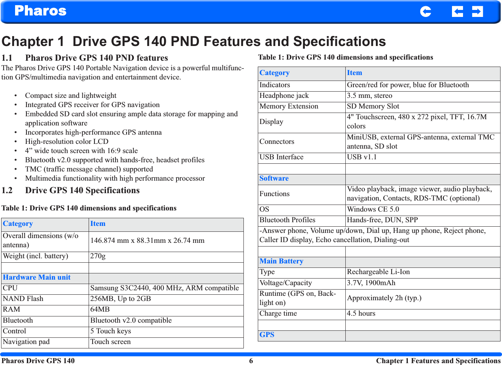Click 'Display' row label
Image resolution: width=502 pixels, height=365 pixels.
click(x=271, y=122)
